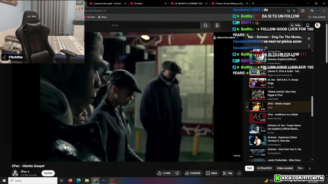Select the Tutti filter chip
328x184 pixels.
click(x=249, y=168)
